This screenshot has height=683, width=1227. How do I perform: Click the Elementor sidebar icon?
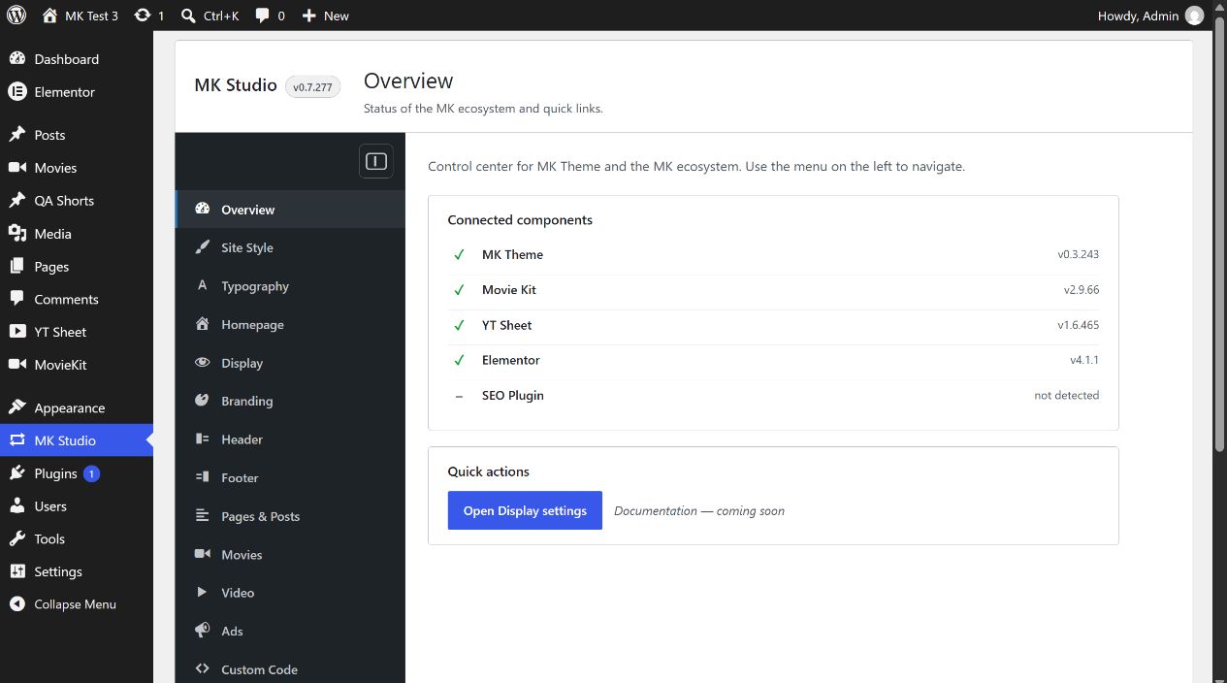coord(16,92)
